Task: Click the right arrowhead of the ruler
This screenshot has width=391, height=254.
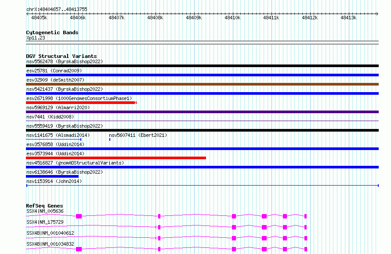Action: [x=377, y=14]
